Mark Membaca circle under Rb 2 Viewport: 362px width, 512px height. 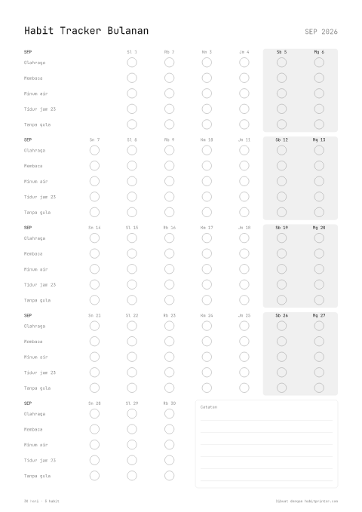169,78
